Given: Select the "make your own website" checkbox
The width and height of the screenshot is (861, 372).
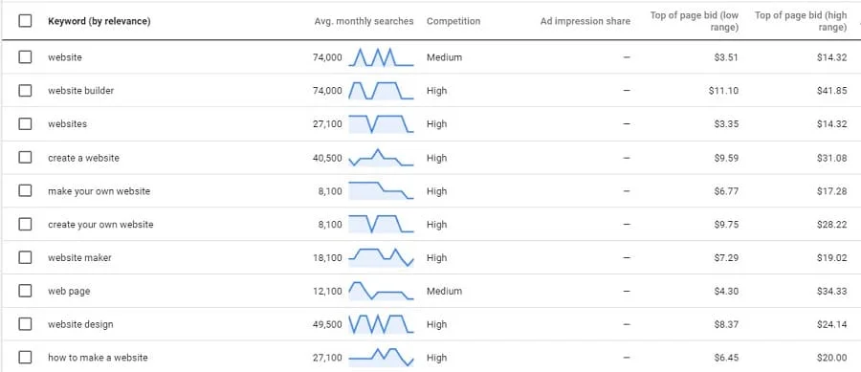Looking at the screenshot, I should [x=25, y=191].
